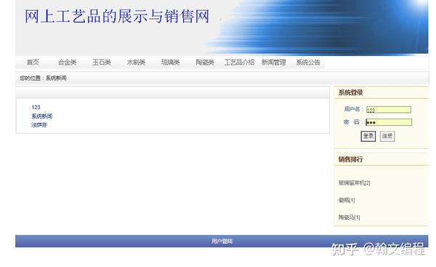Open 系统公告 in navigation bar
Viewport: 436px width, 267px height.
[x=308, y=63]
